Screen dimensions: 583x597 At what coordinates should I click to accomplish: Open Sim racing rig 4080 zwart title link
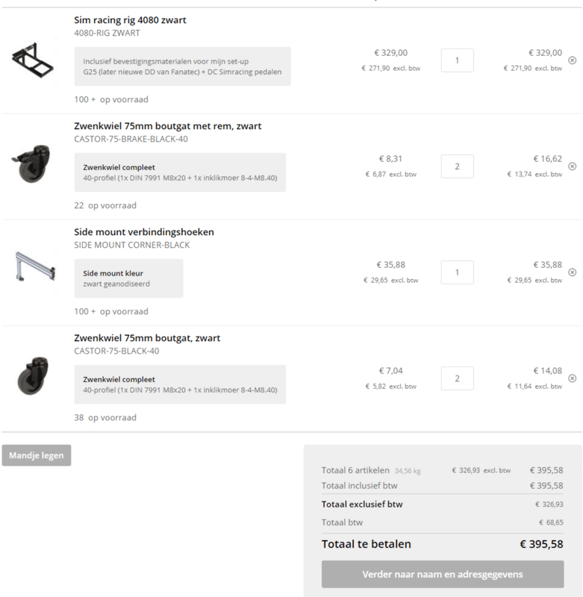click(130, 20)
